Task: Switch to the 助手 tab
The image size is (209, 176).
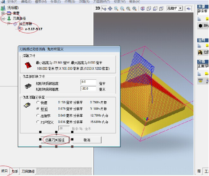Action: pos(15,171)
